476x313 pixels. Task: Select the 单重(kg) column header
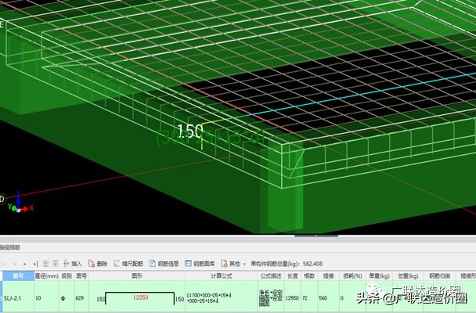[x=379, y=276]
